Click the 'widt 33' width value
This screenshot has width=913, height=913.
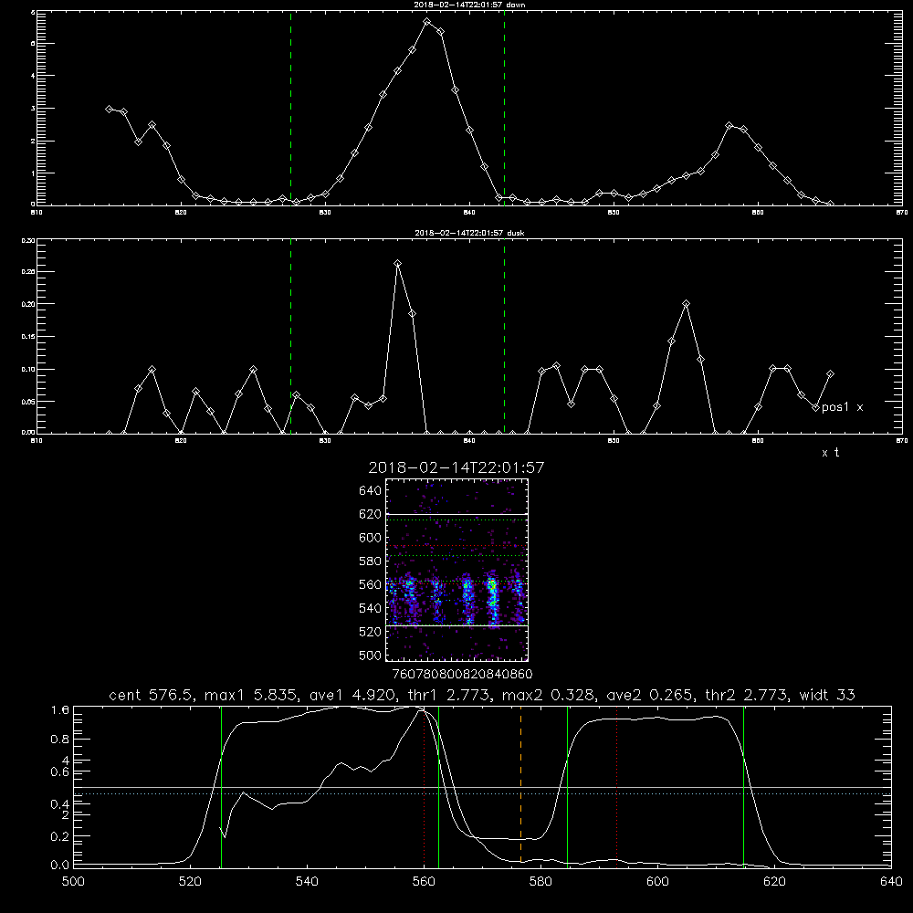pos(827,695)
